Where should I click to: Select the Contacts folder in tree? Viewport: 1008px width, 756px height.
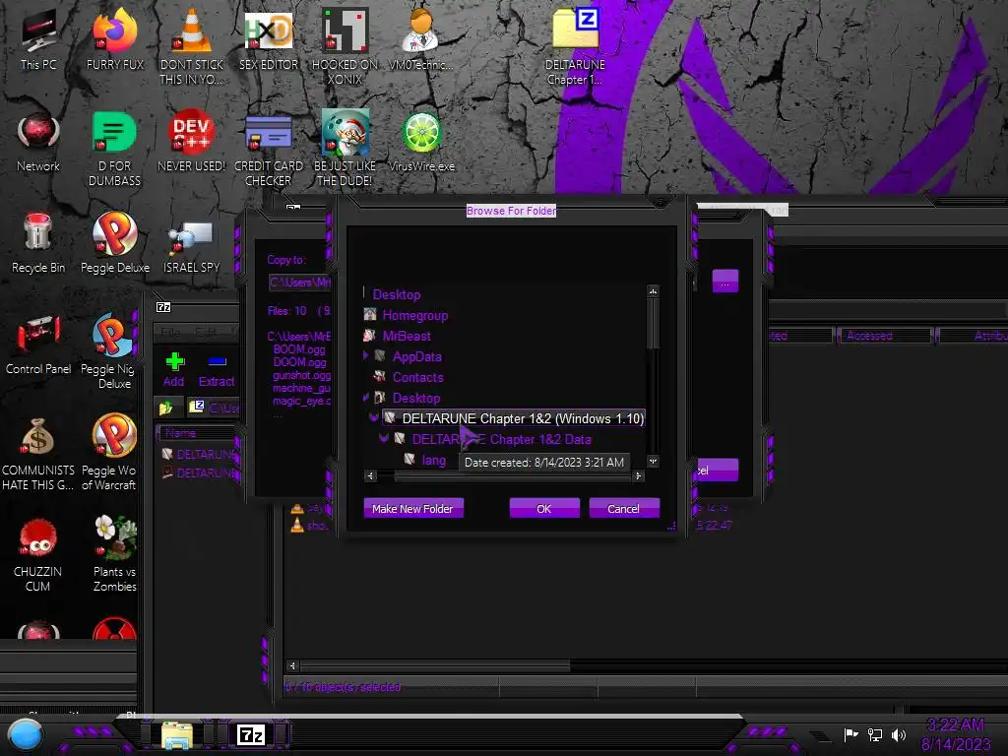[417, 377]
